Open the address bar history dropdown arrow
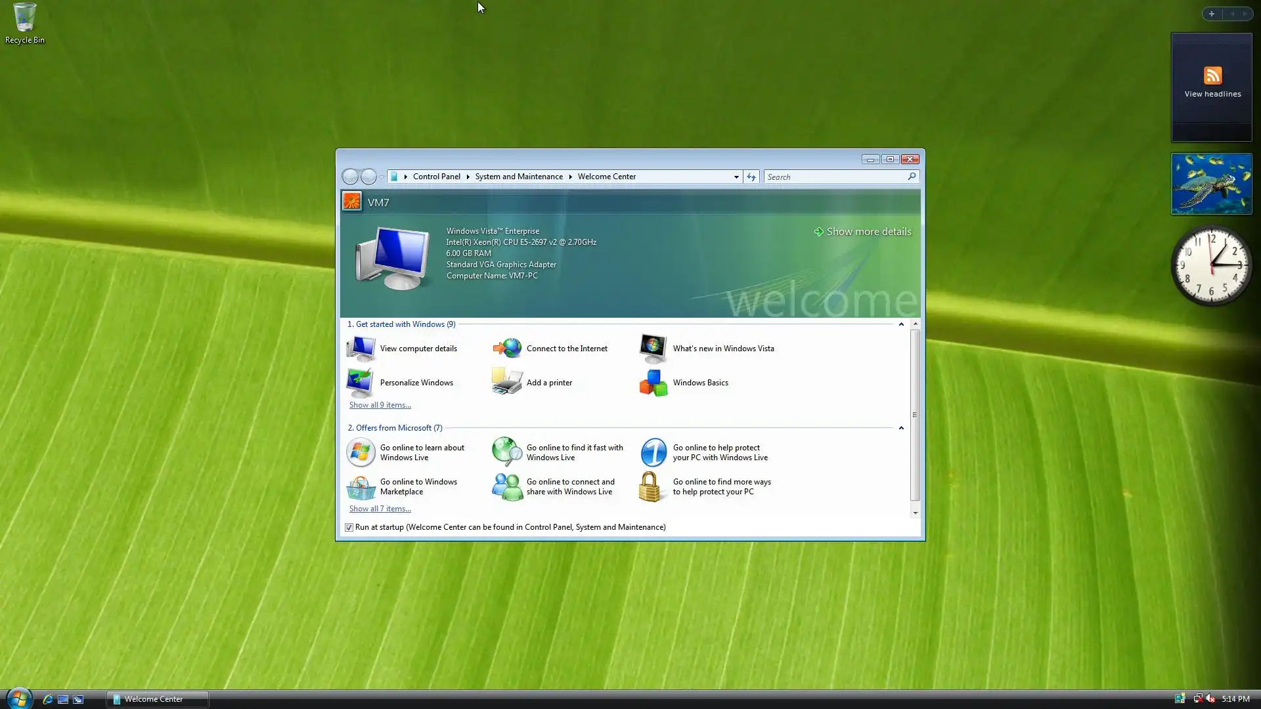This screenshot has height=709, width=1261. (736, 177)
